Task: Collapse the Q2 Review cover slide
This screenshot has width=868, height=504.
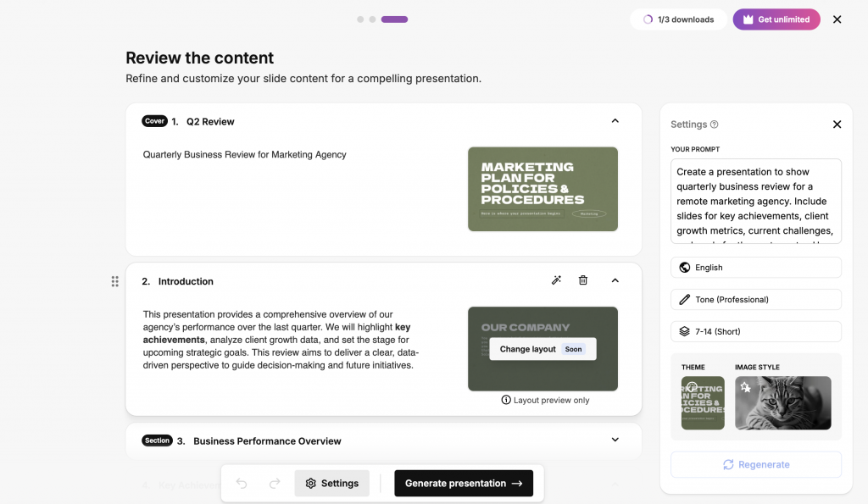Action: tap(615, 121)
